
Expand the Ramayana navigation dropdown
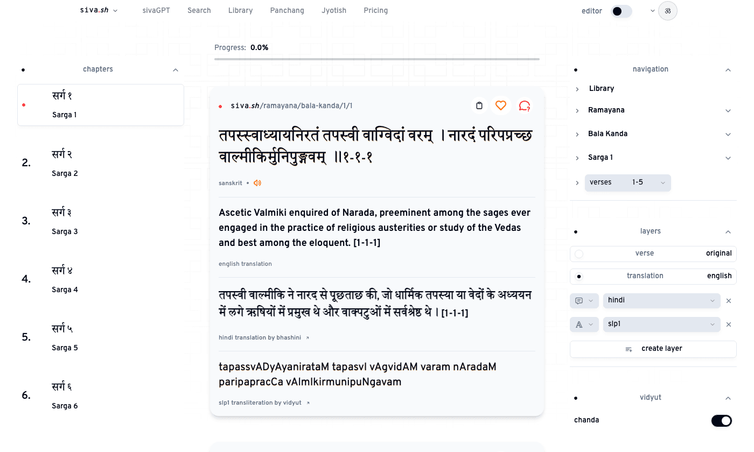tap(728, 111)
